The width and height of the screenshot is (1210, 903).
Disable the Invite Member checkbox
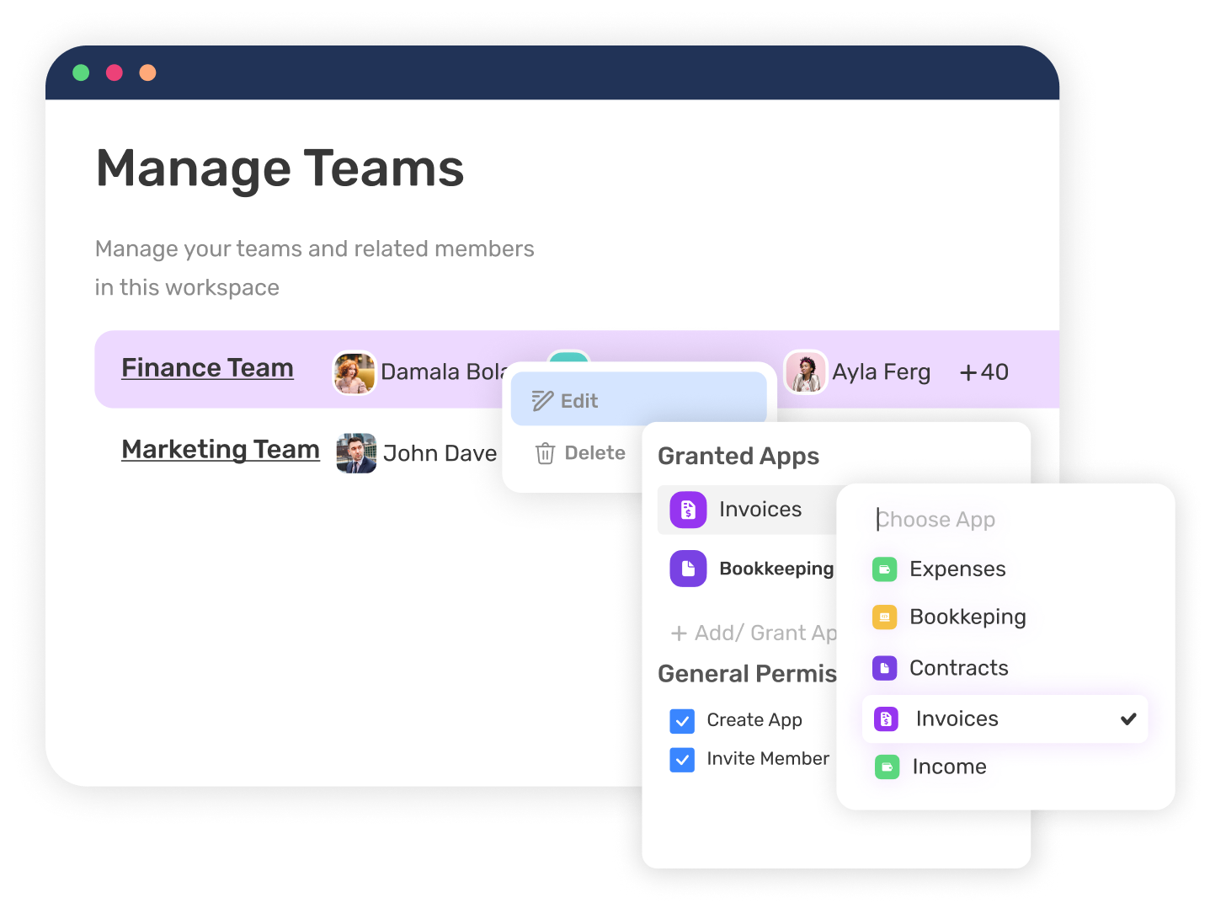(x=682, y=760)
